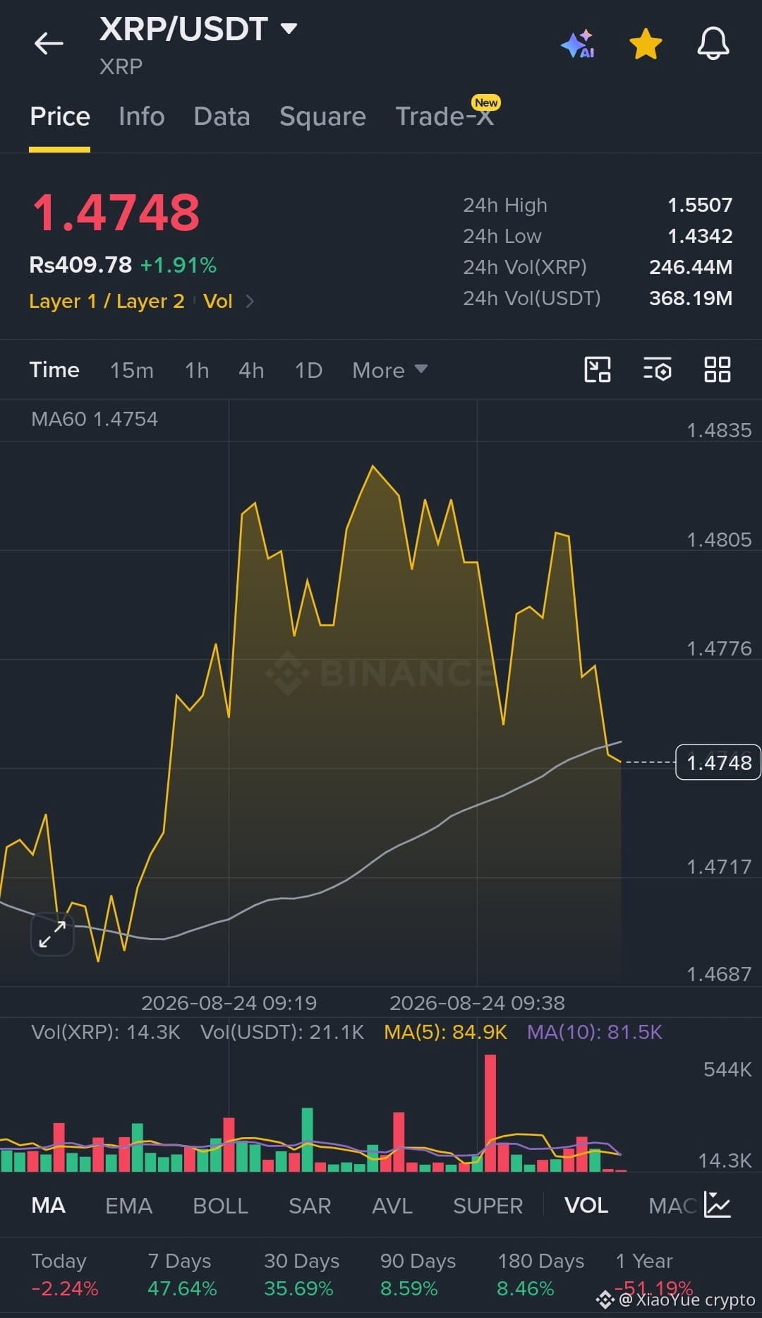Click the tallest red volume bar
This screenshot has height=1318, width=762.
490,1113
